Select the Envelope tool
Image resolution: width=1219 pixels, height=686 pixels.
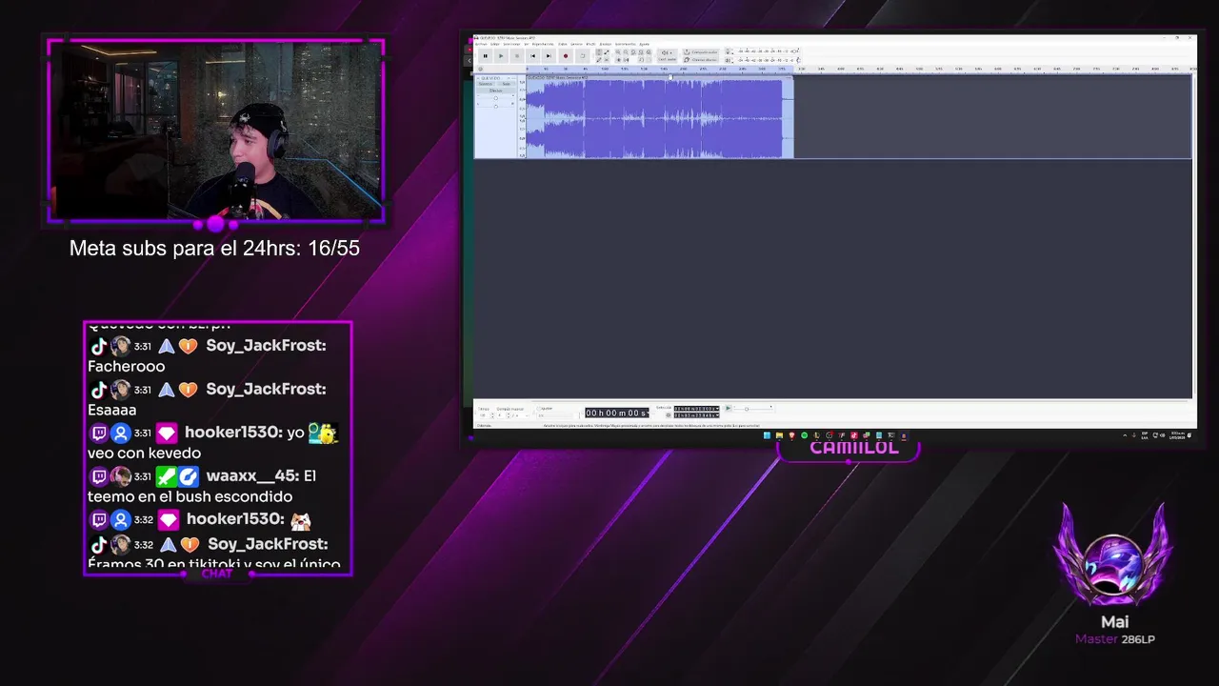click(607, 52)
